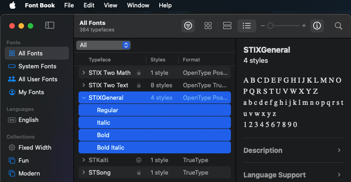Image resolution: width=351 pixels, height=182 pixels.
Task: Sort by the Styles column header
Action: coord(158,60)
